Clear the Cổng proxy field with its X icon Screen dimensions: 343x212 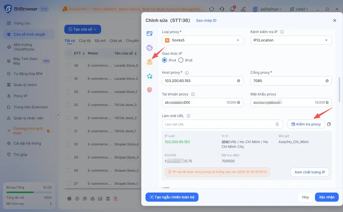(x=327, y=81)
